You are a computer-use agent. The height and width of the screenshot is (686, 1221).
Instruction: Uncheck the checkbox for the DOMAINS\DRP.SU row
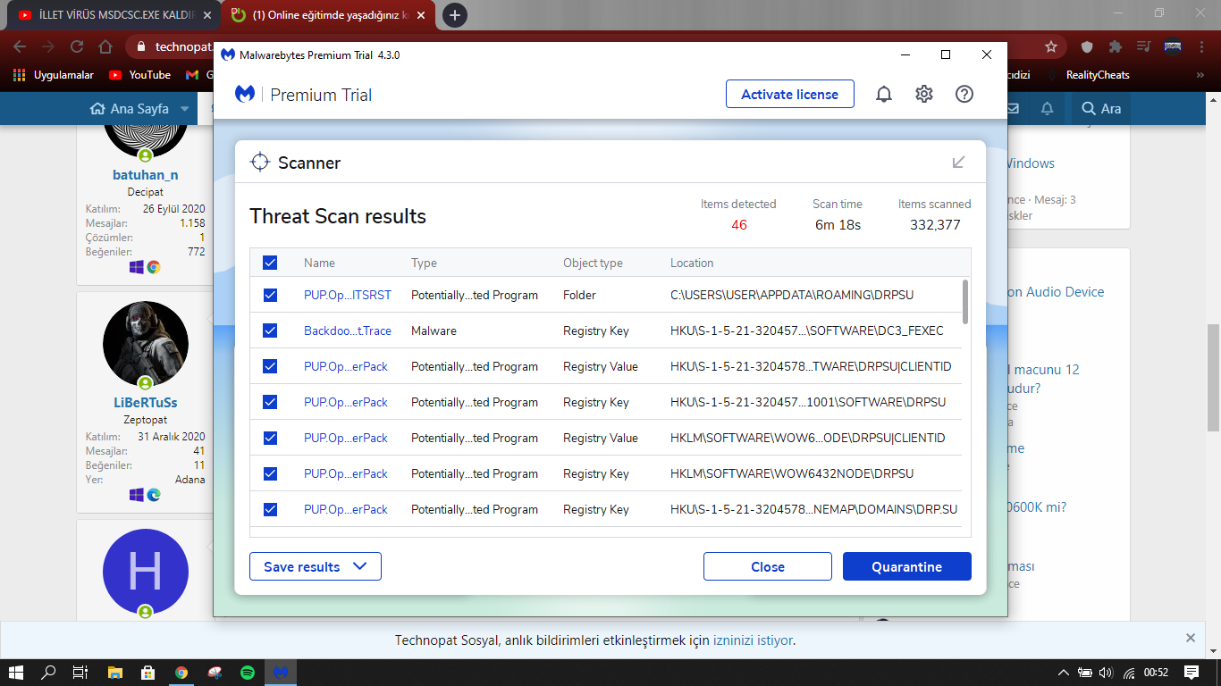(270, 509)
